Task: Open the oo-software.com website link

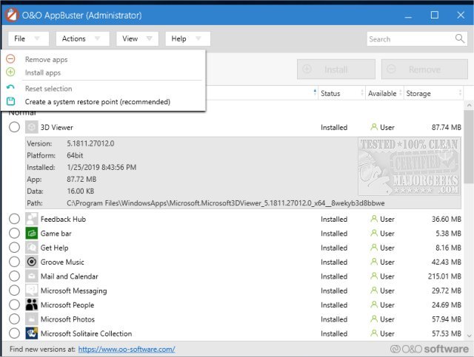Action: [126, 349]
